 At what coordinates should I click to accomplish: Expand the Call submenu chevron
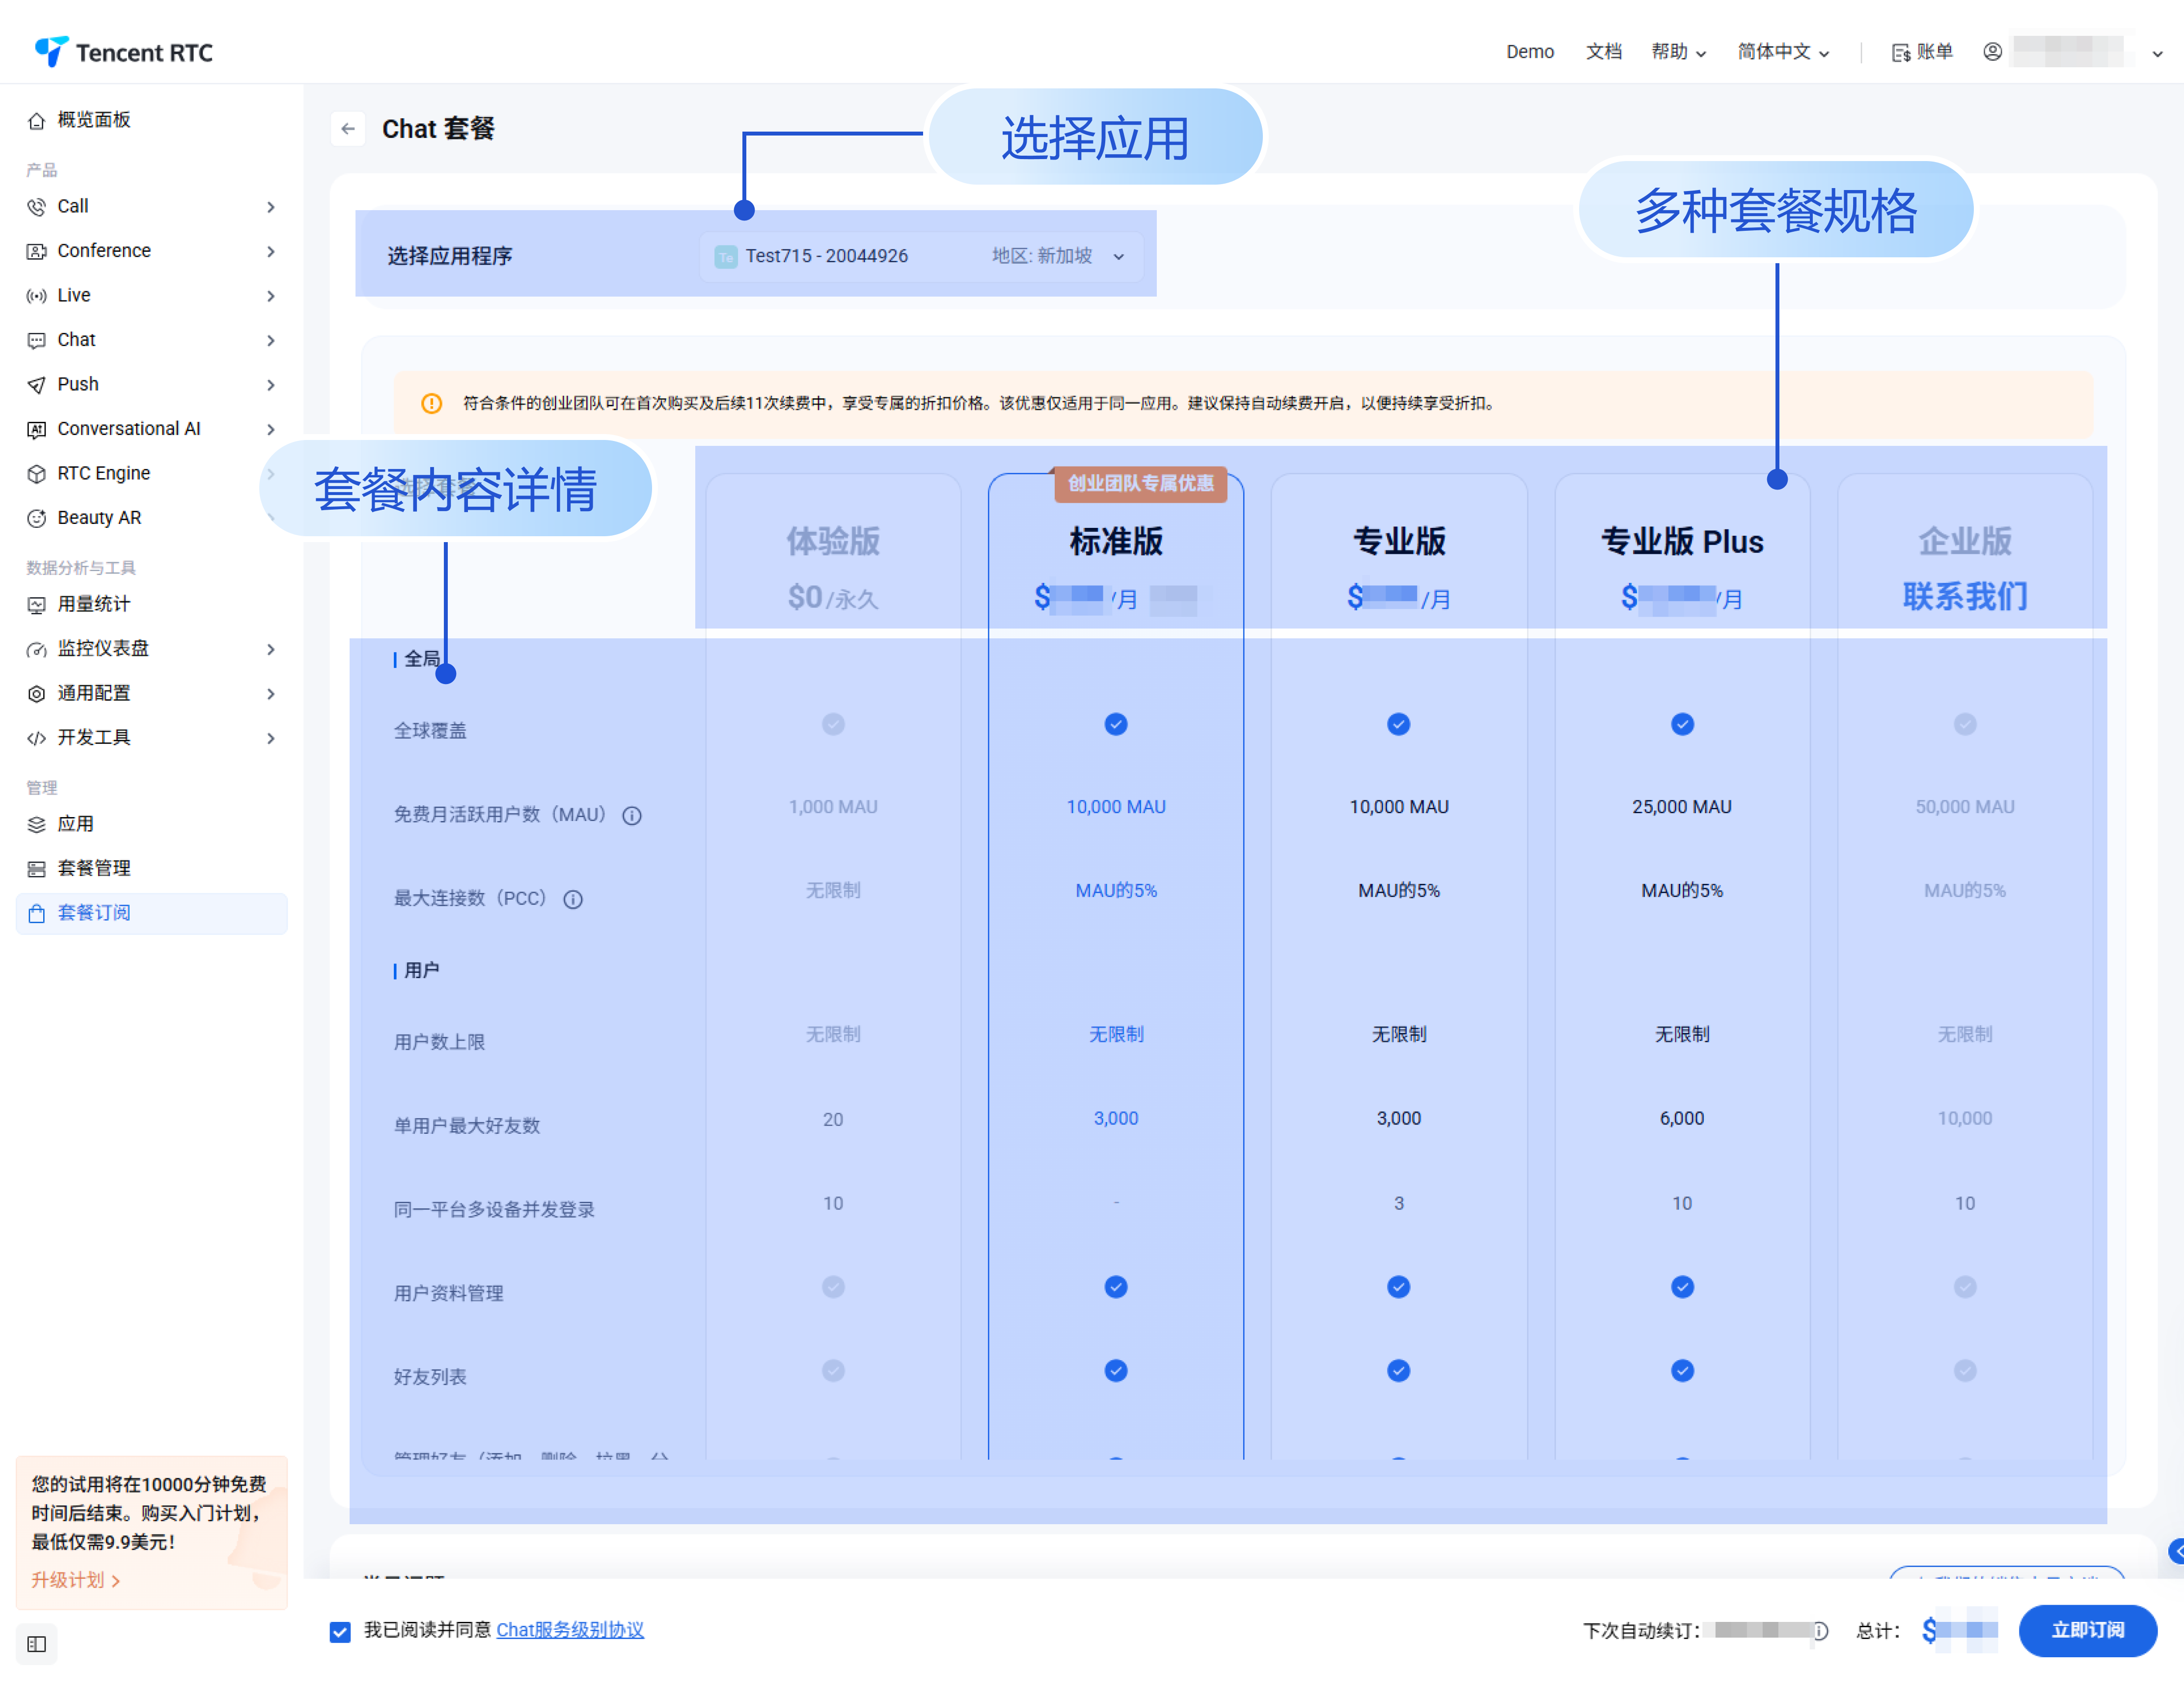pos(271,207)
